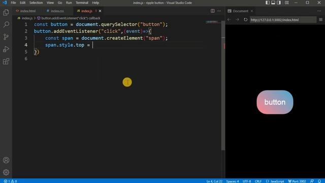Open the Selection menu
This screenshot has height=183, width=325.
pos(36,3)
